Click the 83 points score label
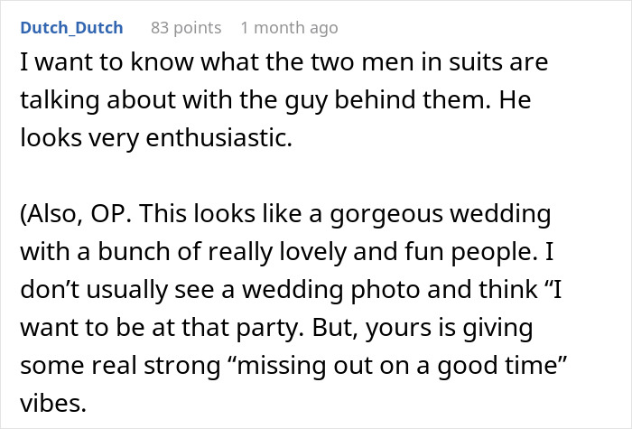Viewport: 632px width, 429px height. click(186, 28)
